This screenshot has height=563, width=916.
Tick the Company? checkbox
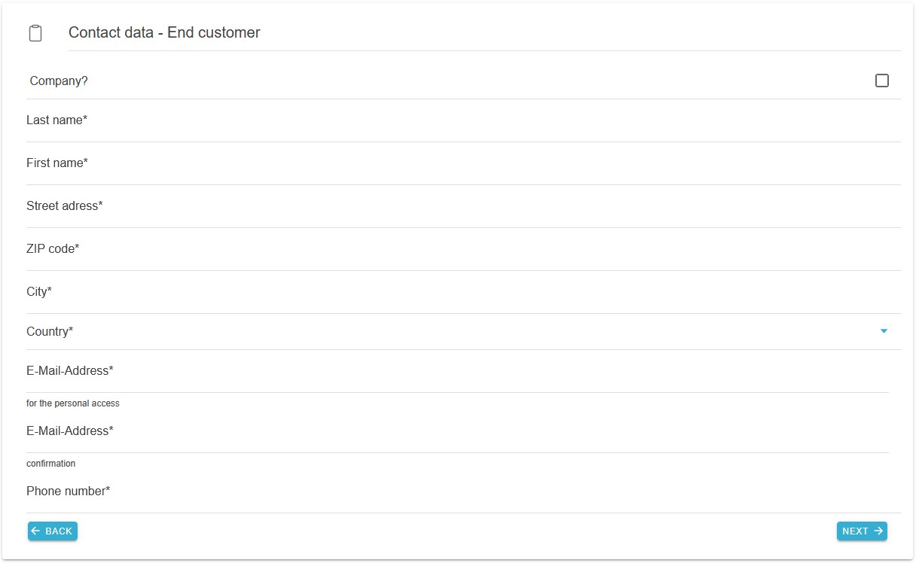coord(881,81)
